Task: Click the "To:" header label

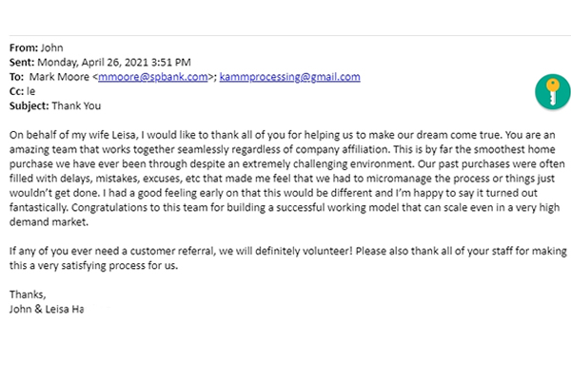Action: [17, 77]
